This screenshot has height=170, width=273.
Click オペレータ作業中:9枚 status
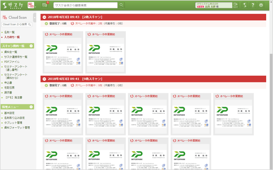coord(89,85)
